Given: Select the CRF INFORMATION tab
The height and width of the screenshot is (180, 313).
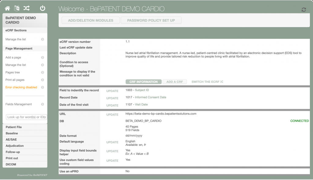Looking at the screenshot, I should 143,82.
